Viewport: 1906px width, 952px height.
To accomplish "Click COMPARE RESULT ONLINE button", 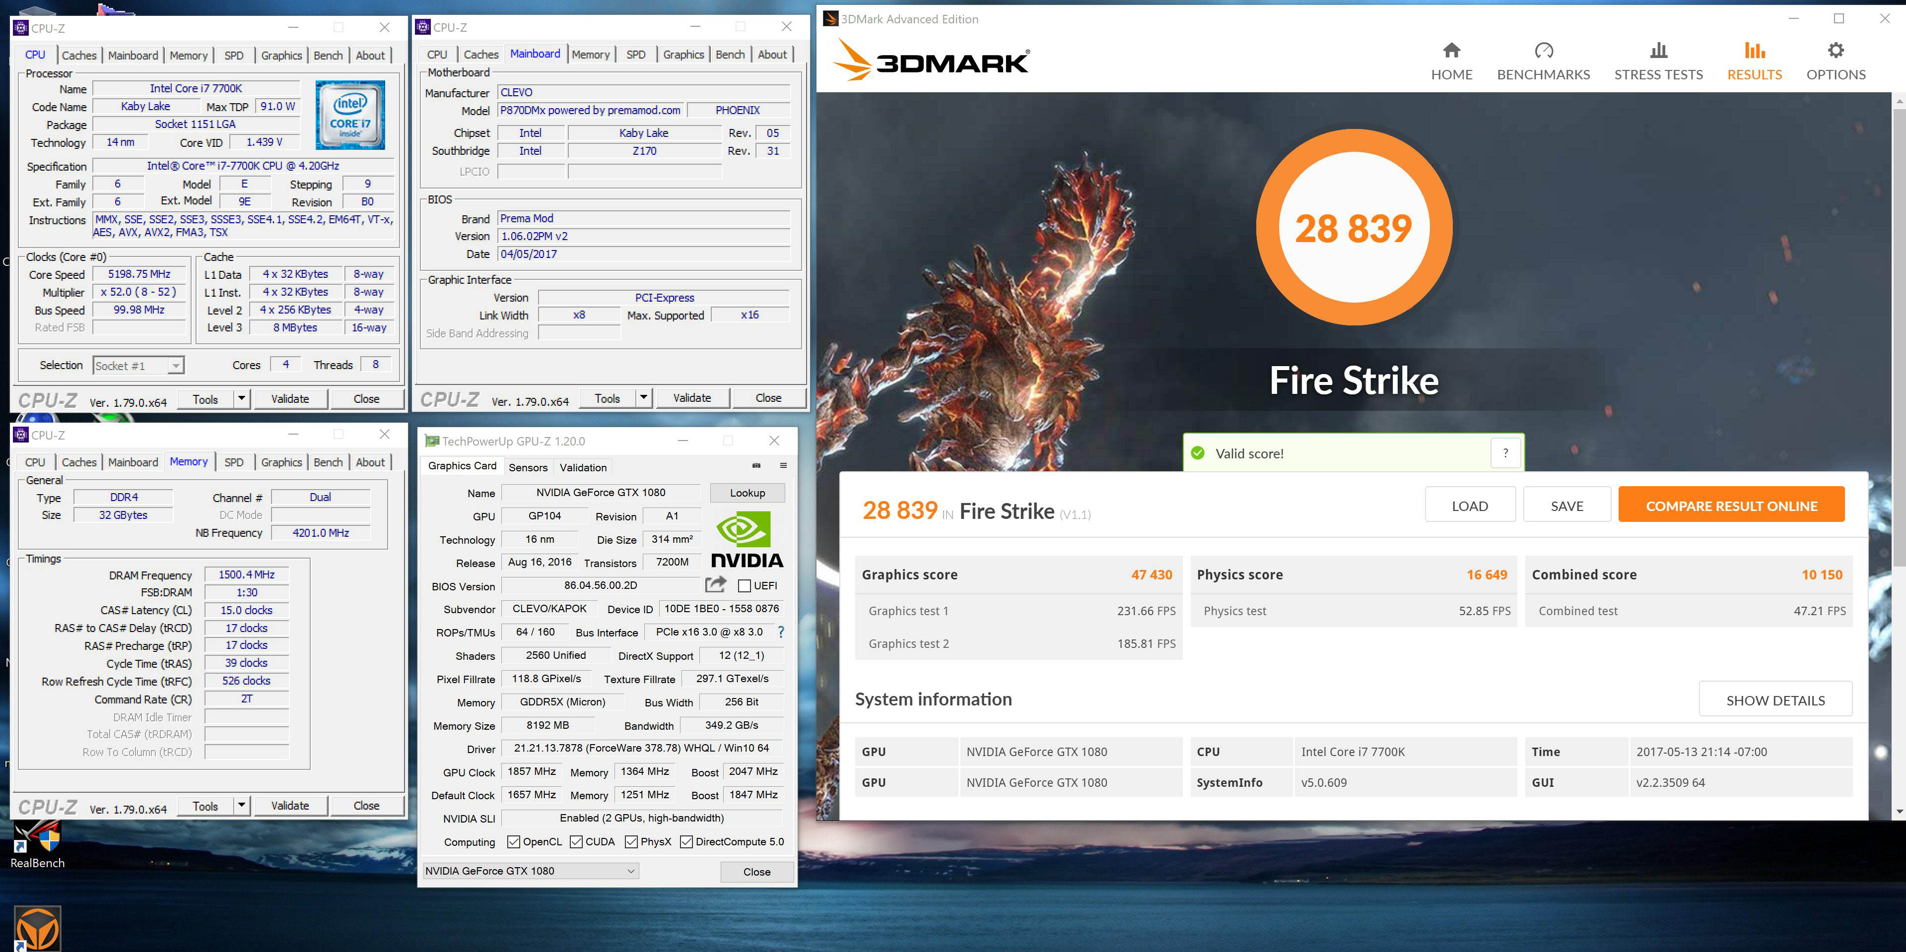I will click(1731, 506).
